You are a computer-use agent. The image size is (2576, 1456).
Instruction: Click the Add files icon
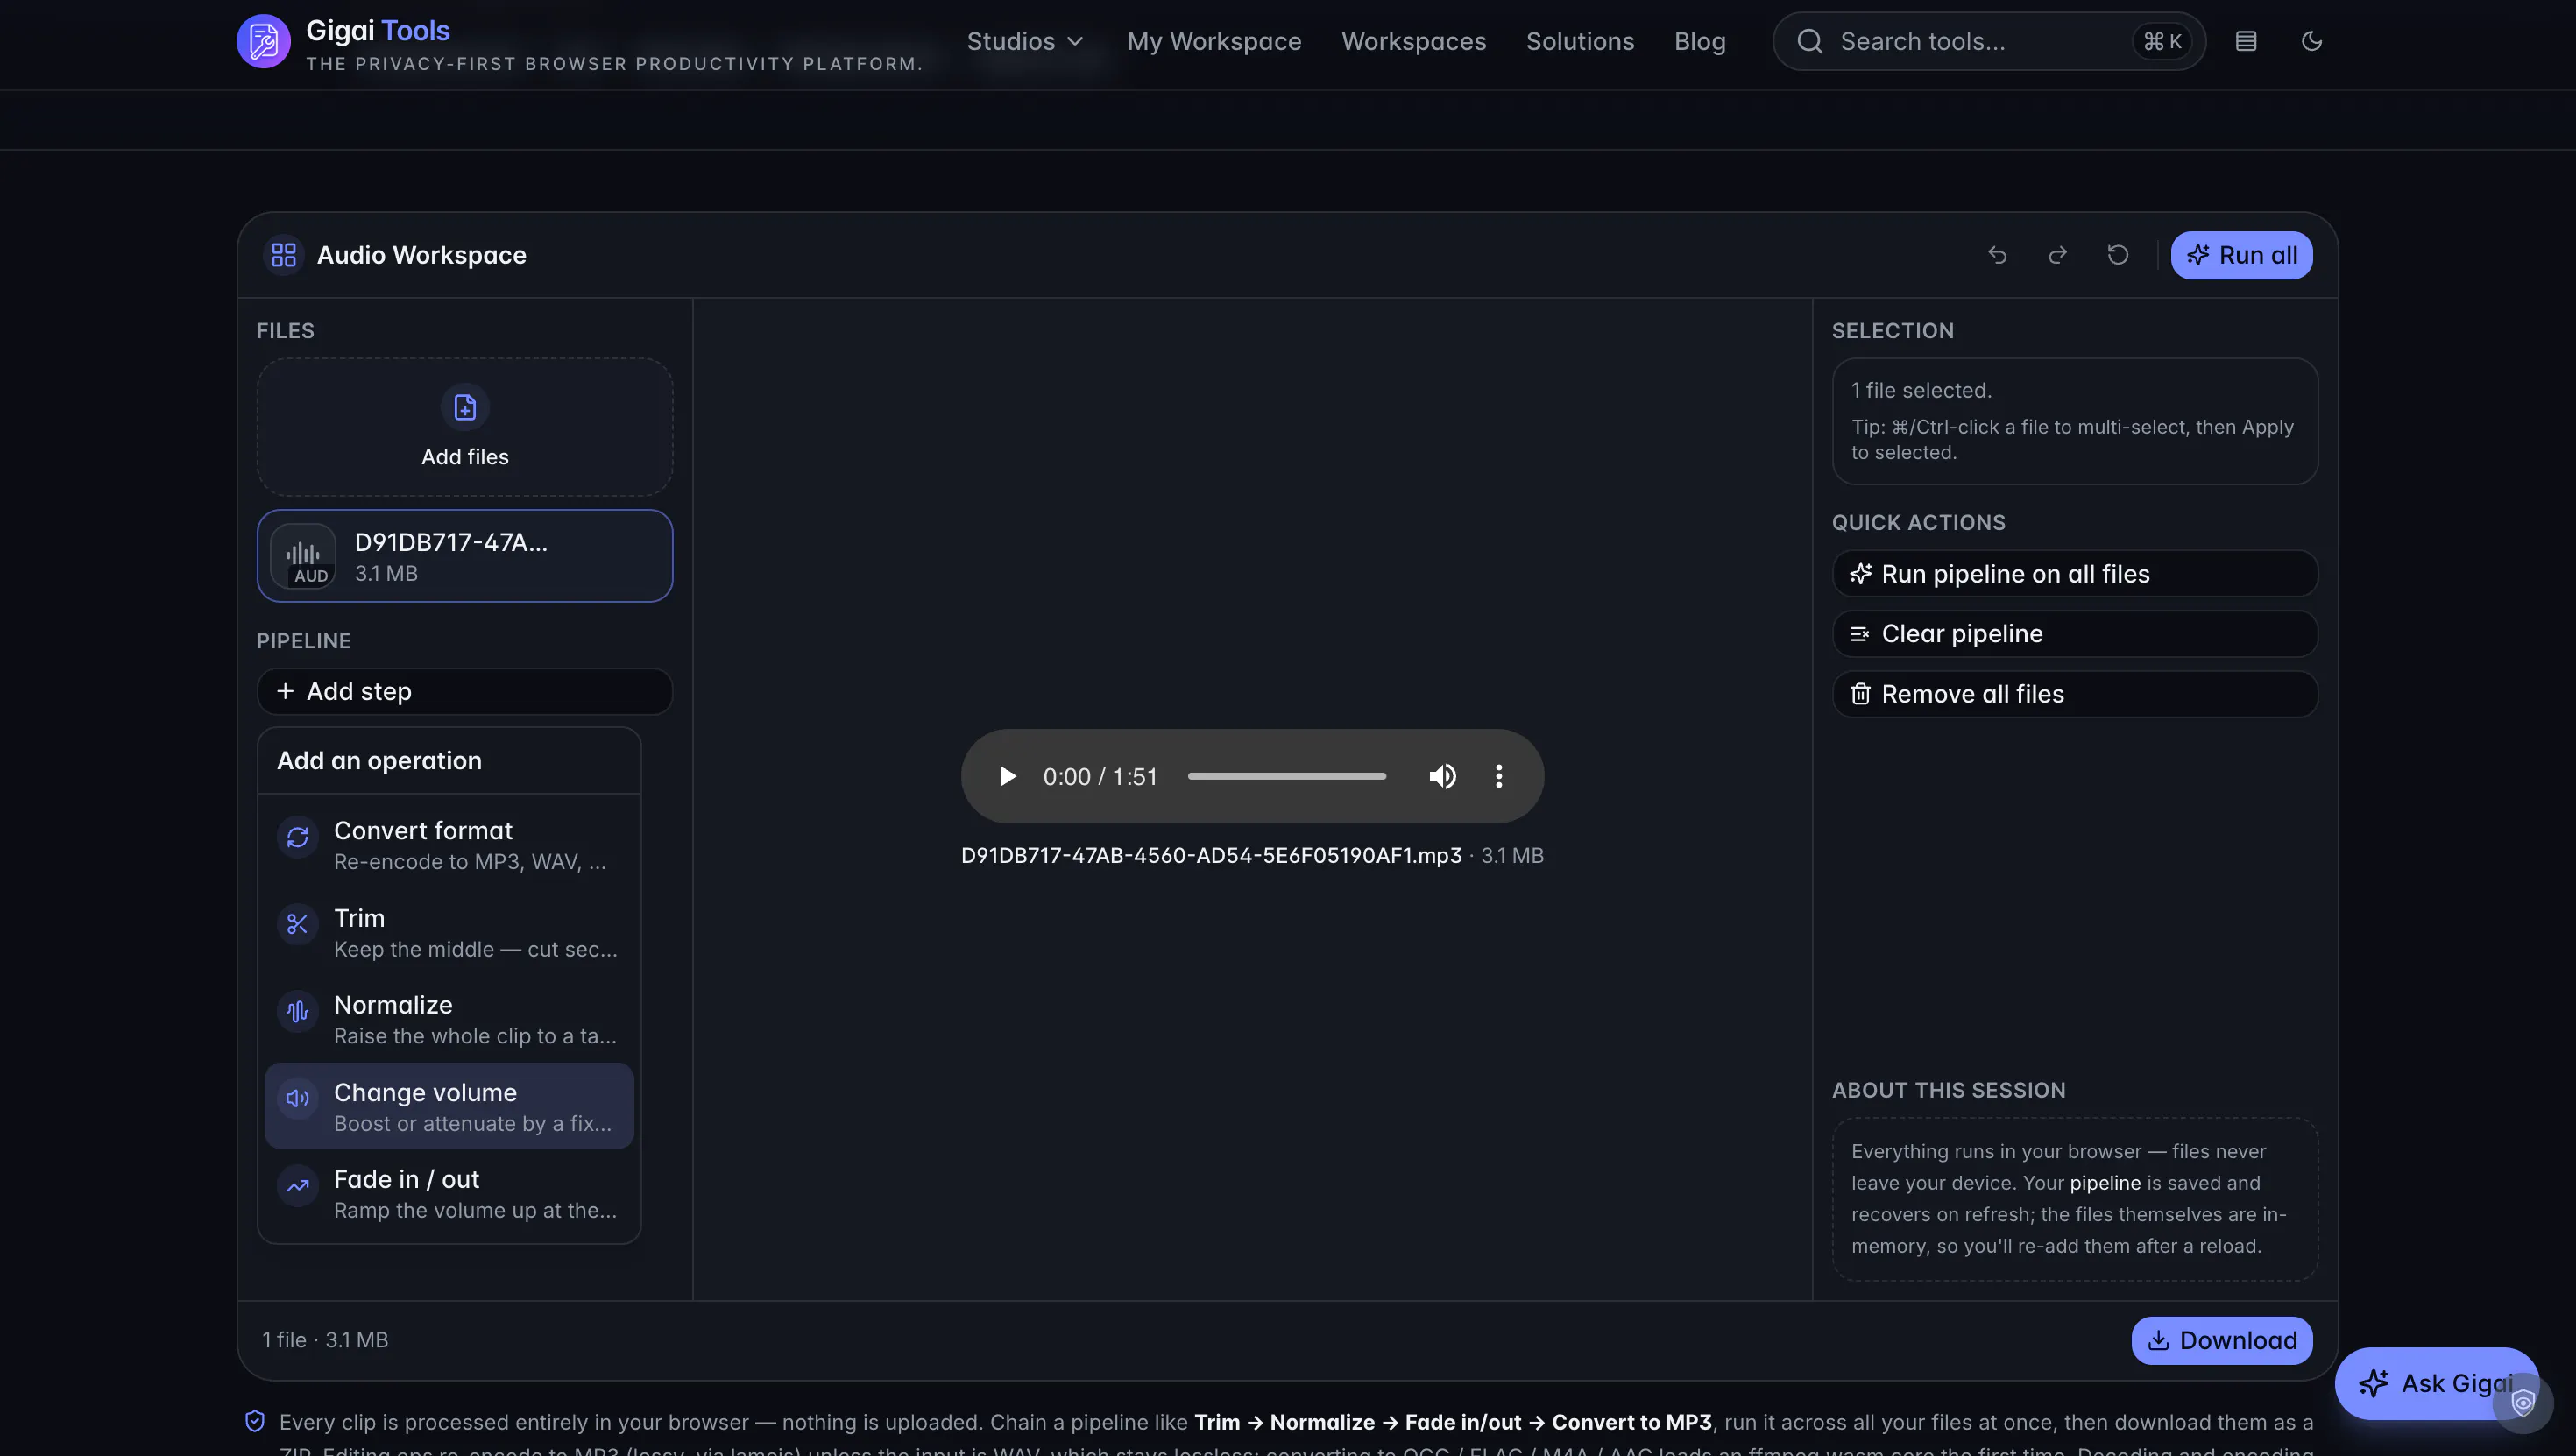[465, 407]
